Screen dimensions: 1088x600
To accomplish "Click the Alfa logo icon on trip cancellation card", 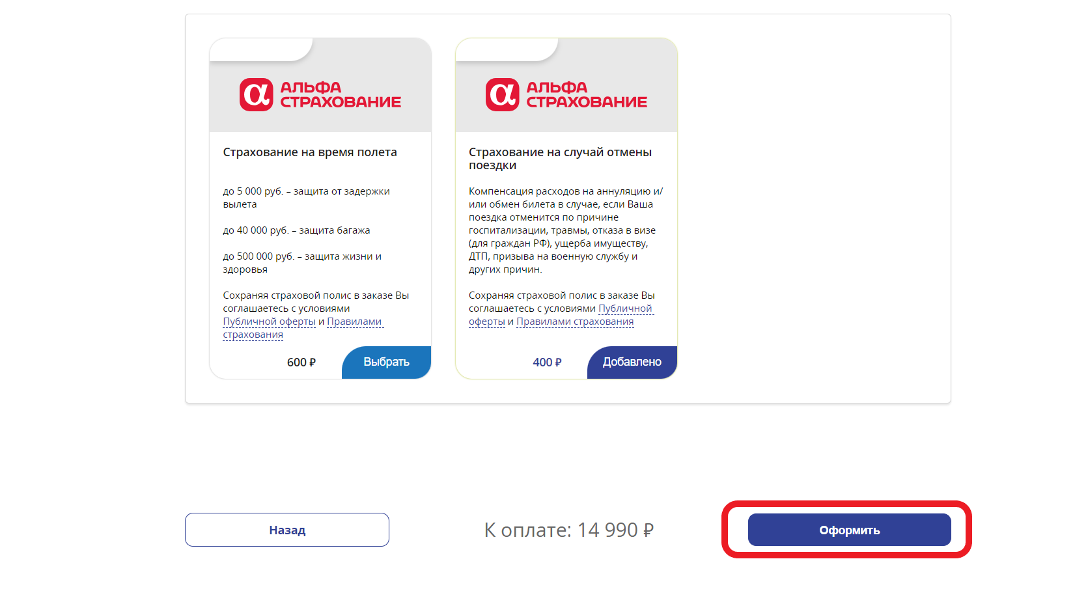I will point(502,95).
